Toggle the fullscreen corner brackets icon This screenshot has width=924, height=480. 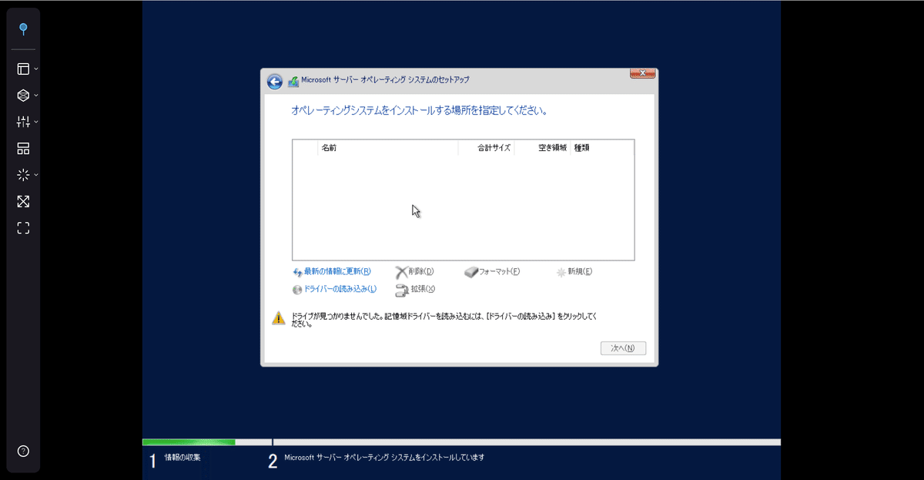coord(23,228)
